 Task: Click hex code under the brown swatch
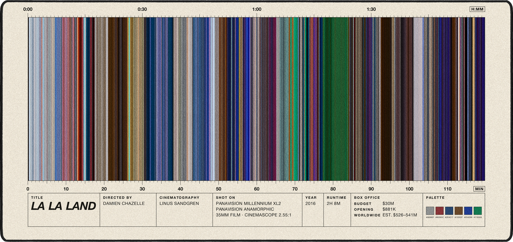tap(459, 217)
